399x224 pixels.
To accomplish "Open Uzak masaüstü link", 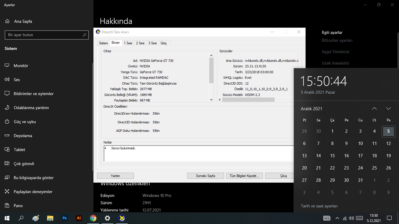I will 335,63.
